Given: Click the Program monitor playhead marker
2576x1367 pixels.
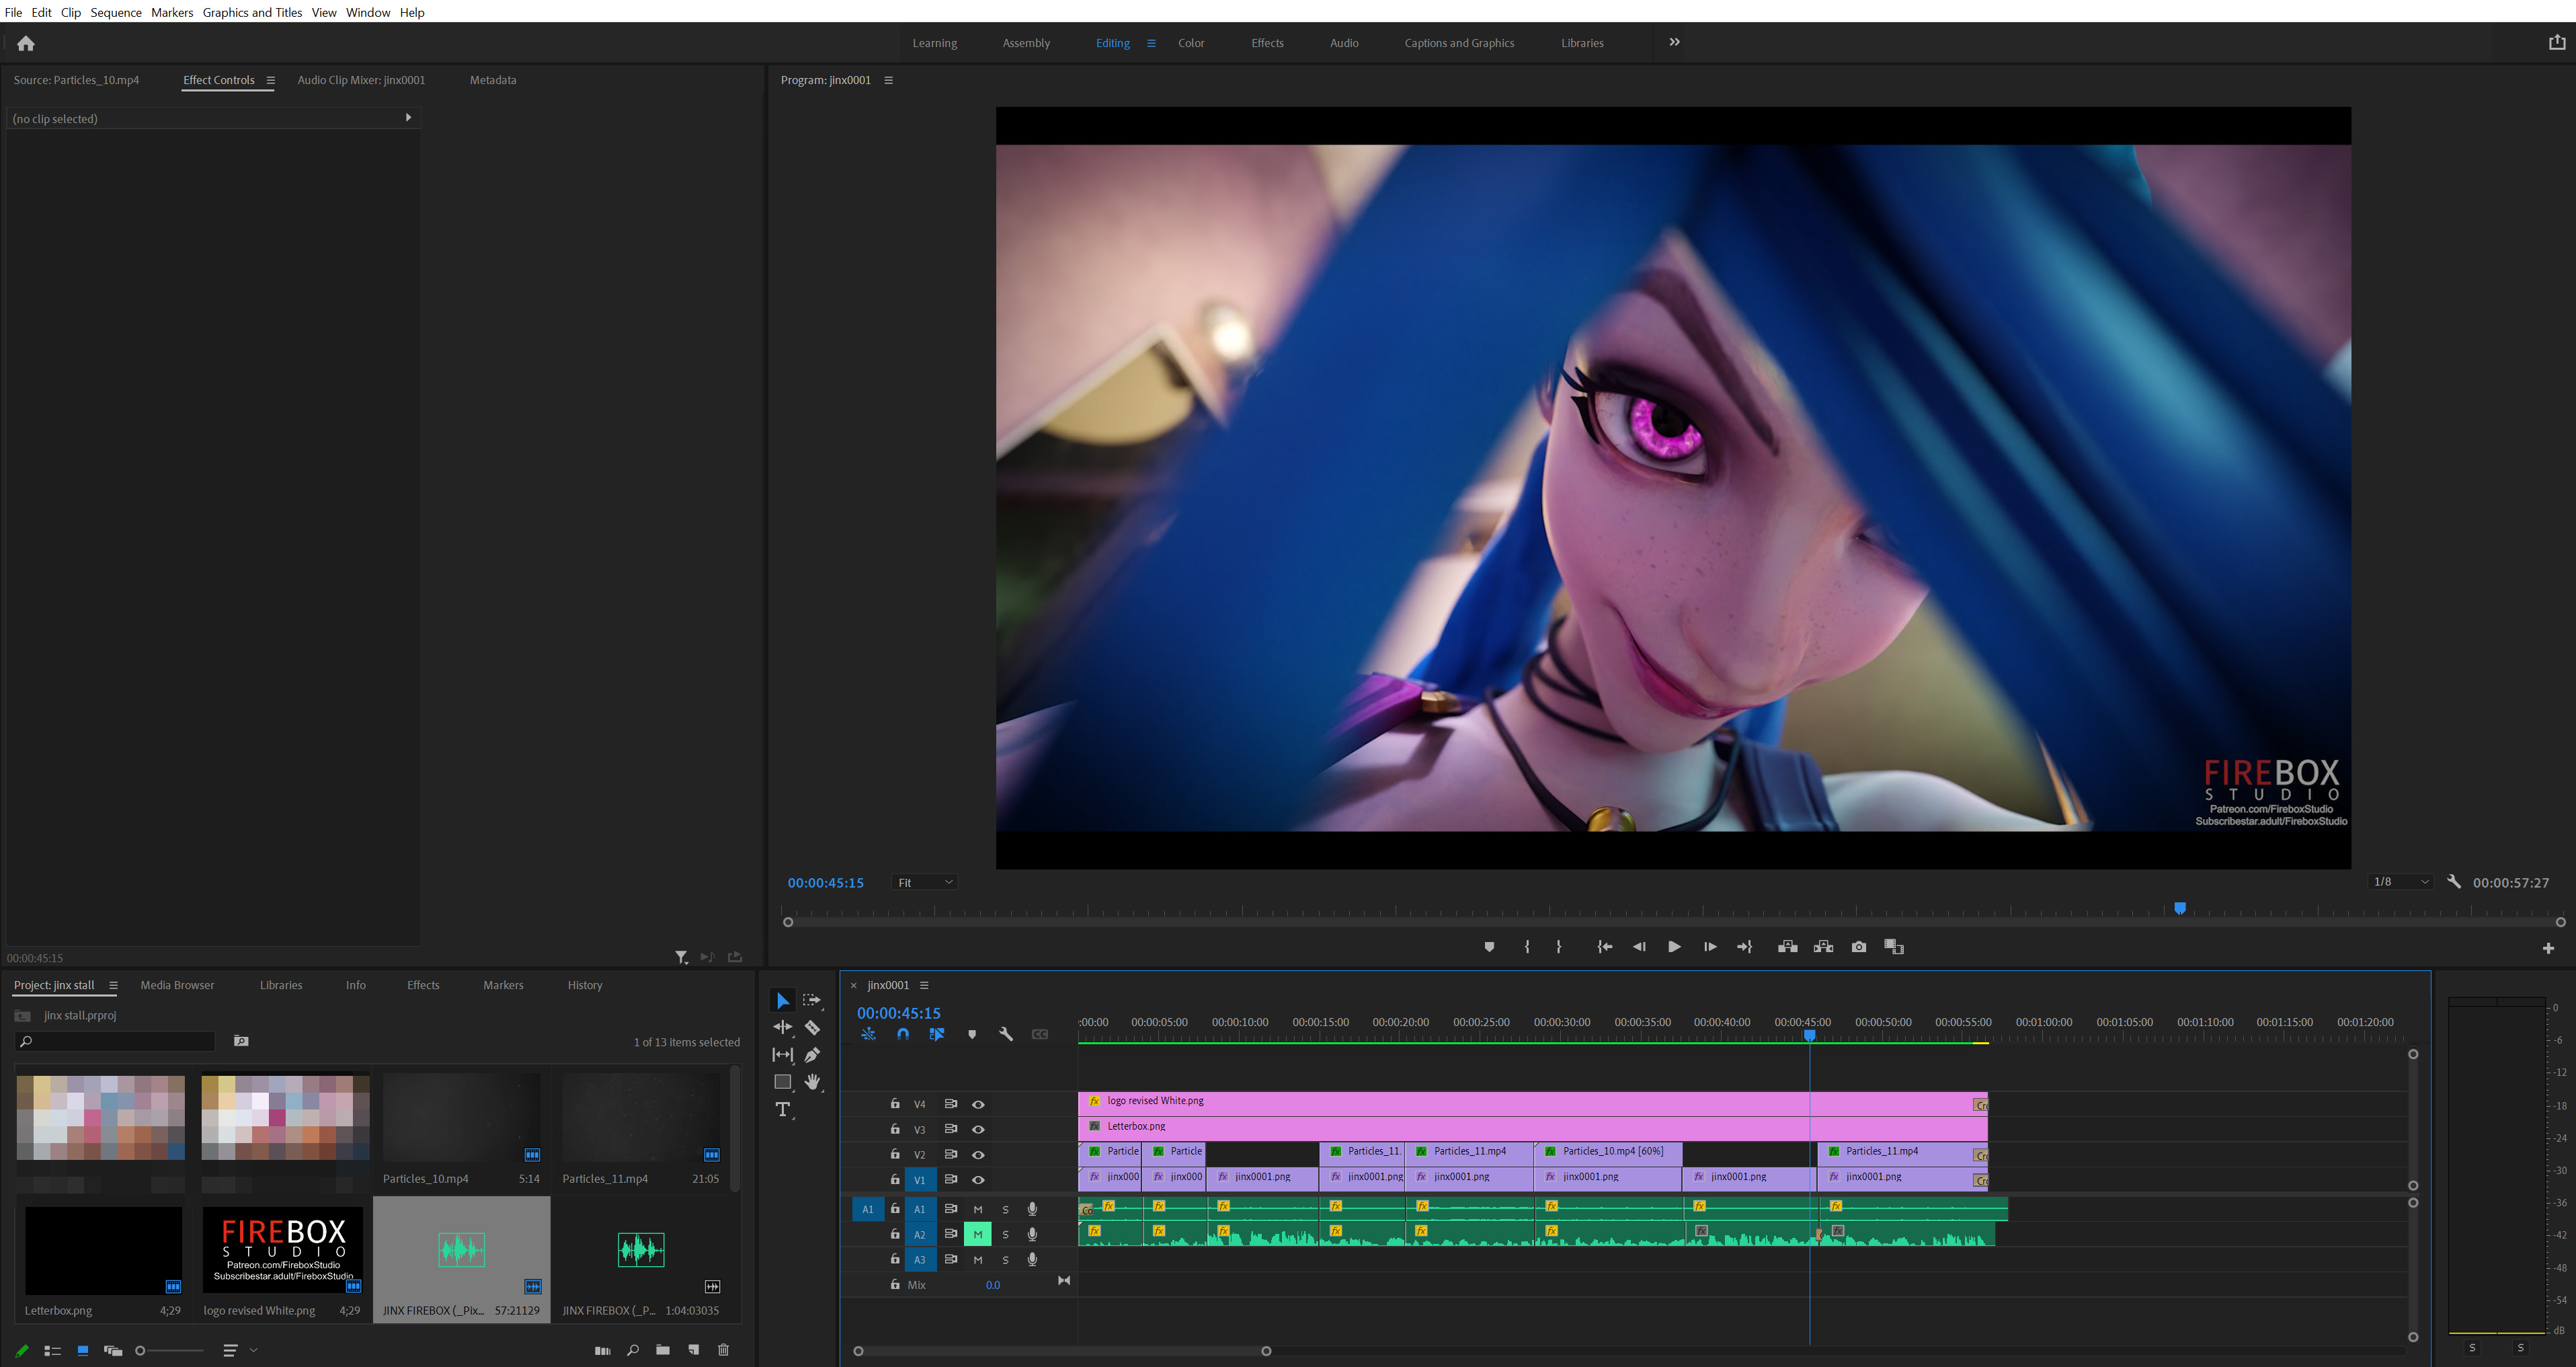Looking at the screenshot, I should [2180, 908].
